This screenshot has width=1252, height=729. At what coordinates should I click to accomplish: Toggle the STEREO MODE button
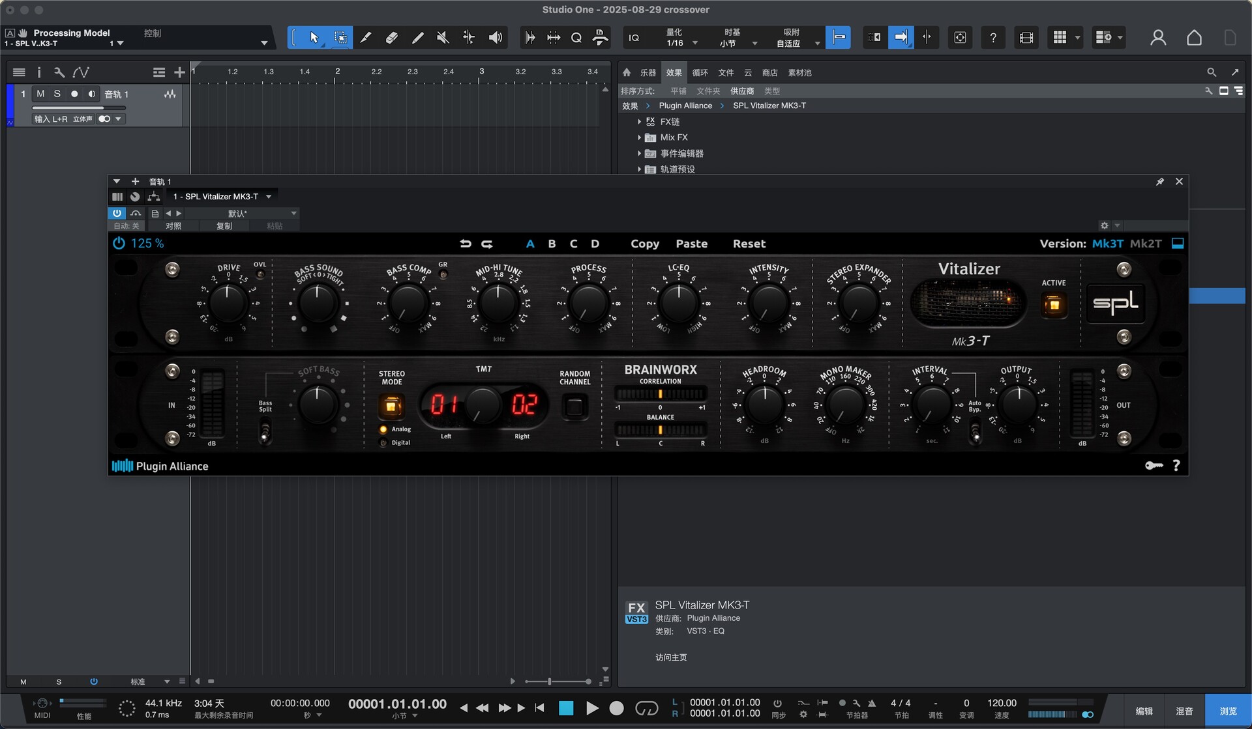[391, 407]
